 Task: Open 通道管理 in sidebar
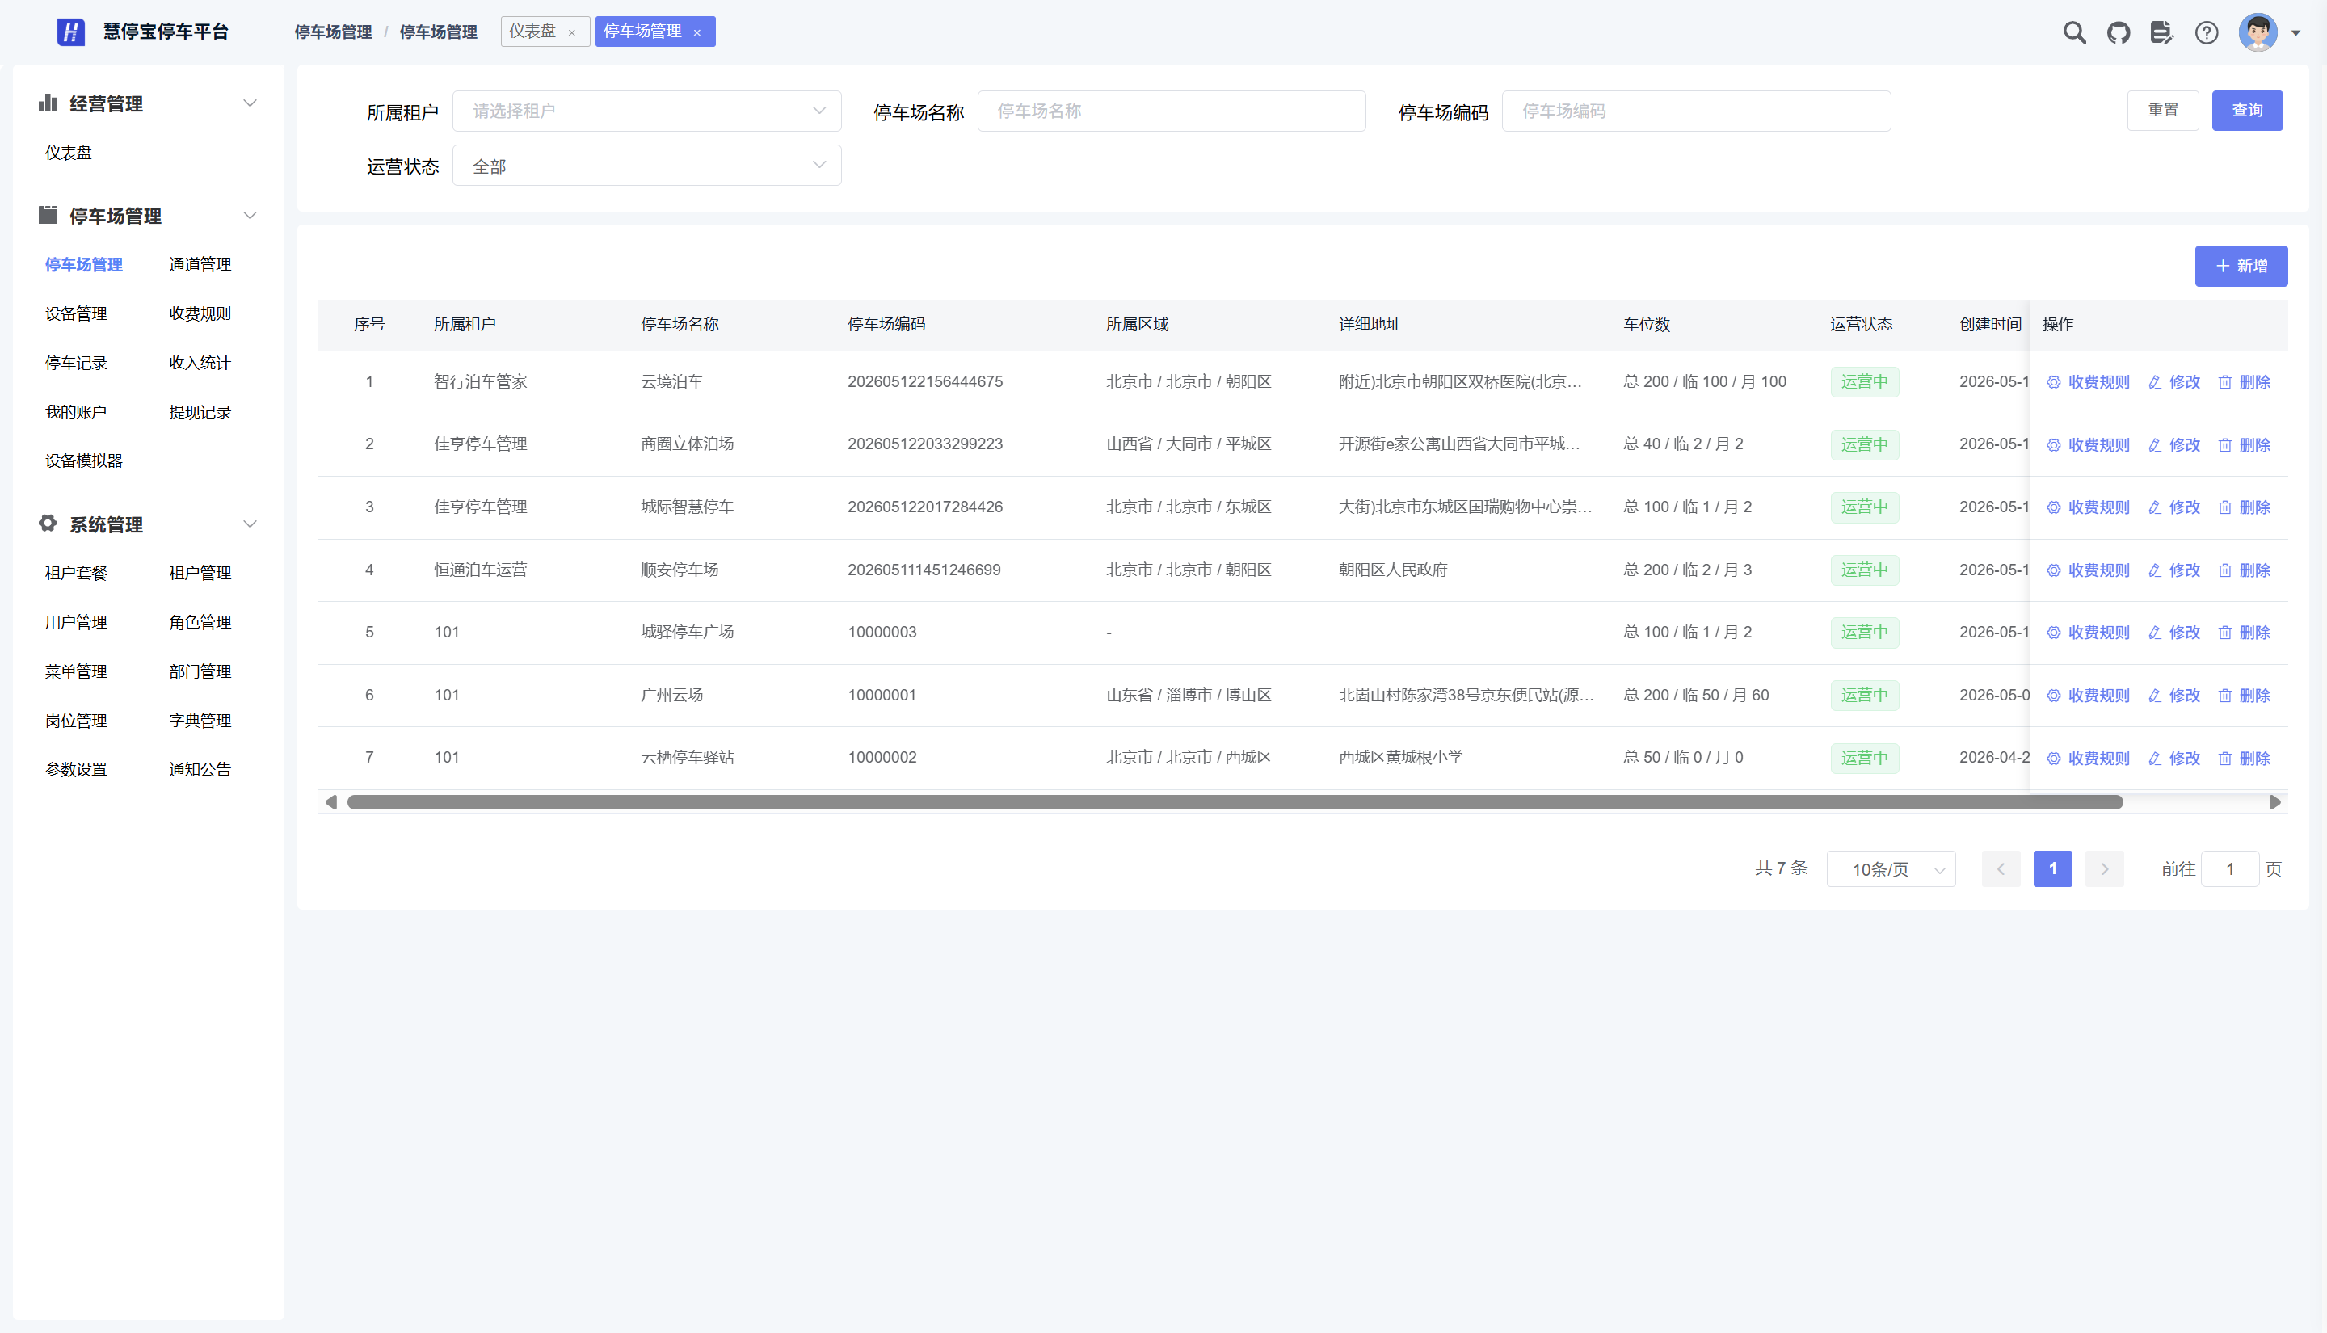(200, 265)
